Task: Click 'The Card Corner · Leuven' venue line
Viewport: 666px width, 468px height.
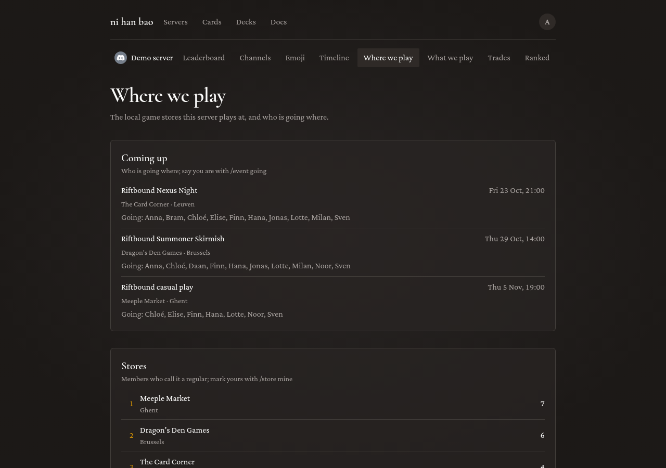Action: 158,204
